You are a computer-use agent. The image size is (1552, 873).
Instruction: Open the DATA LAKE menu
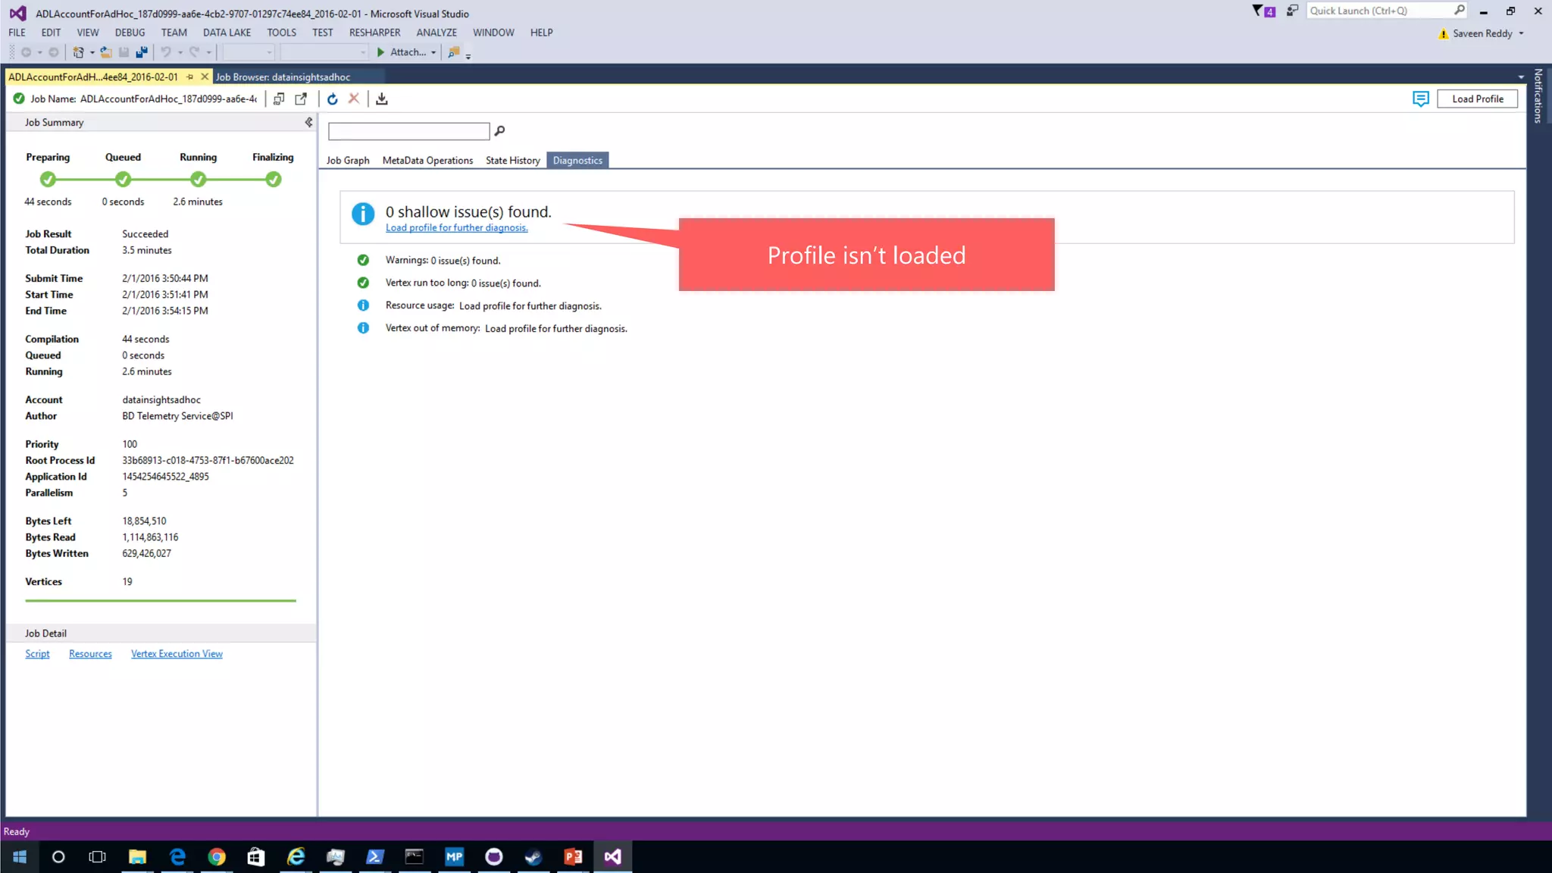tap(227, 33)
